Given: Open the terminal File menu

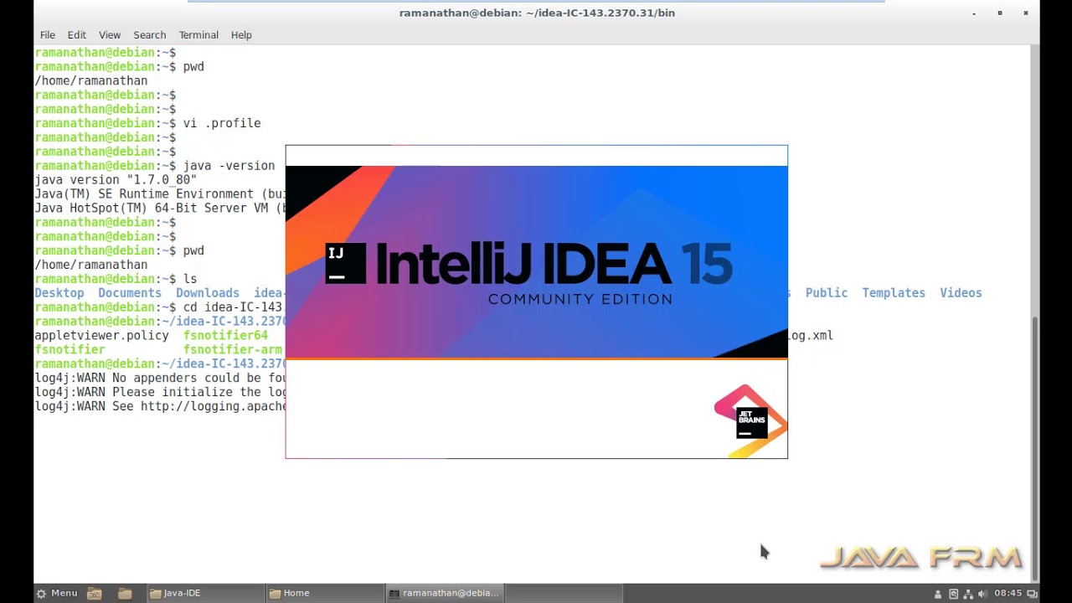Looking at the screenshot, I should coord(48,35).
